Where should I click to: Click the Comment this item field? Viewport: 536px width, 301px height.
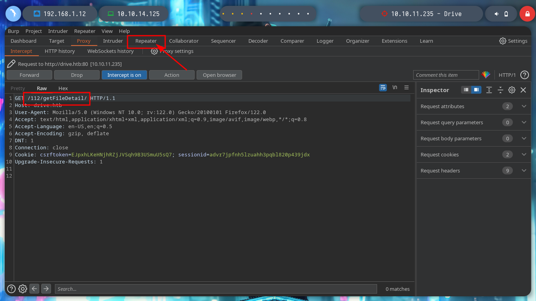(446, 75)
